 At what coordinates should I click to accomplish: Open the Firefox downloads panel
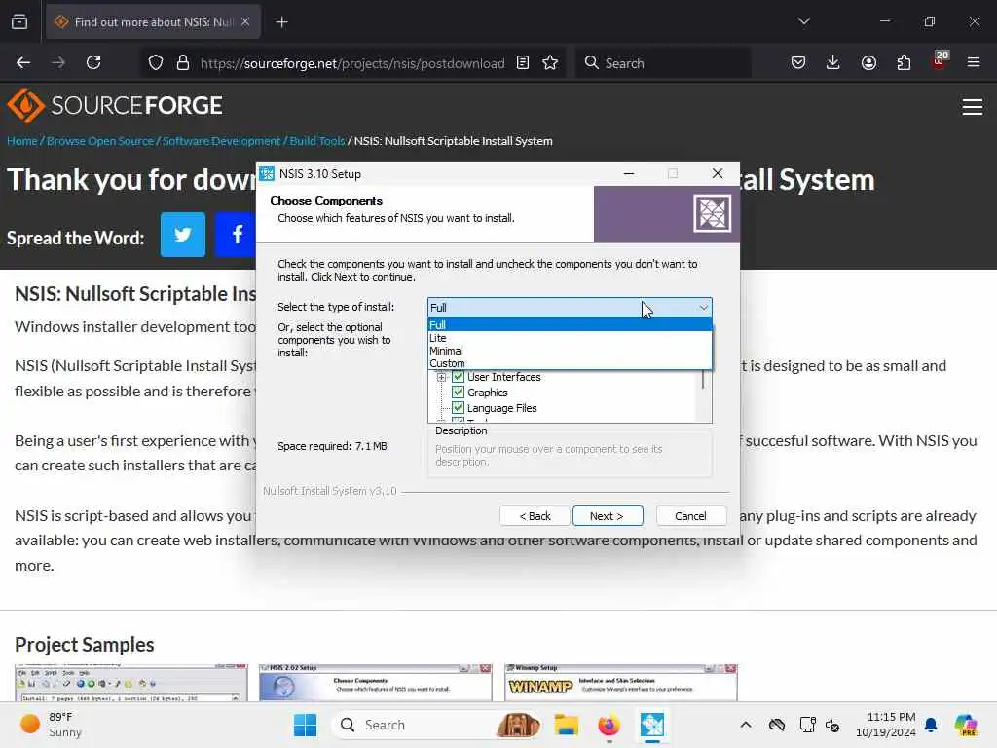pos(833,62)
